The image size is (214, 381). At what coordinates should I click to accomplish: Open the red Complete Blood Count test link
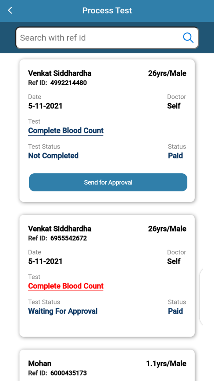click(65, 286)
